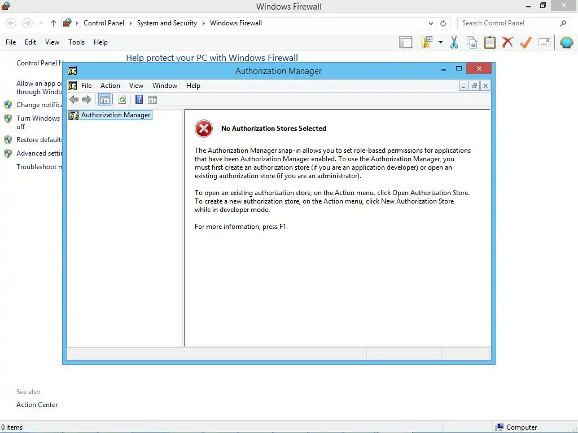Viewport: 578px width, 433px height.
Task: Toggle Show/Hide Action Pane icon
Action: tap(152, 99)
